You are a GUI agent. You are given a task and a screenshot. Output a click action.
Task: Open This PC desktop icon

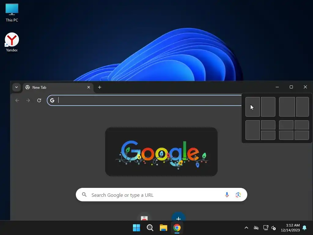click(12, 13)
